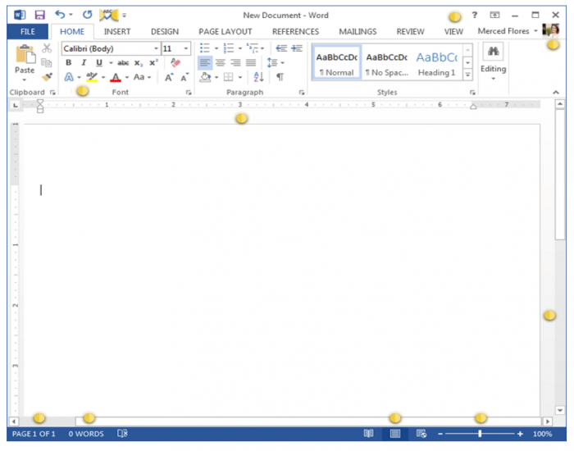Viewport: 574px width, 451px height.
Task: Click the Cut scissors icon
Action: pos(47,48)
